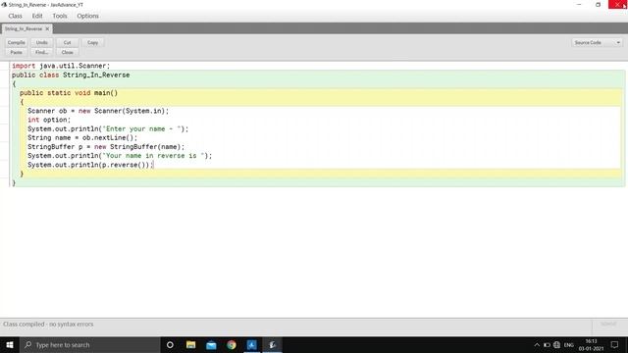Screen dimensions: 628x353
Task: Click the 'Your name in reverse is' line
Action: tap(120, 156)
